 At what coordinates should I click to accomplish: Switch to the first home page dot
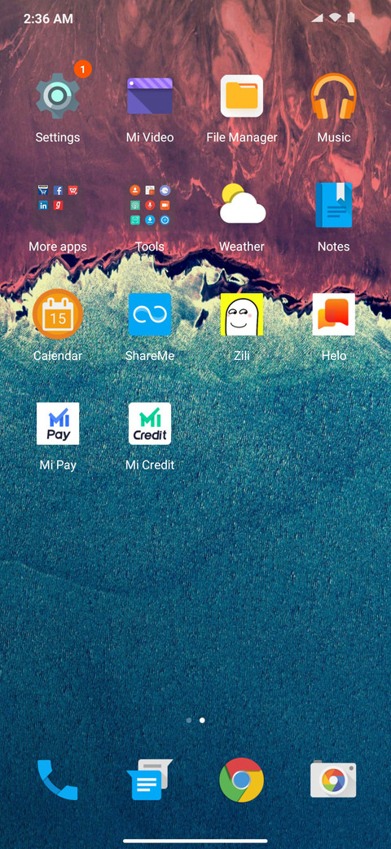click(x=188, y=721)
